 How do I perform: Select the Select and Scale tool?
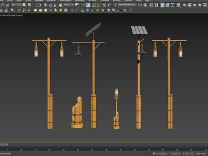pos(55,5)
